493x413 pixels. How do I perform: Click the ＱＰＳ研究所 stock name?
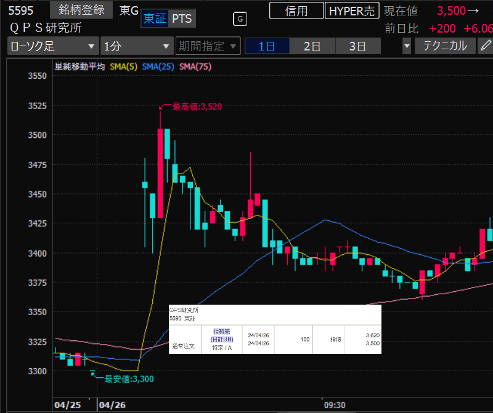point(46,28)
